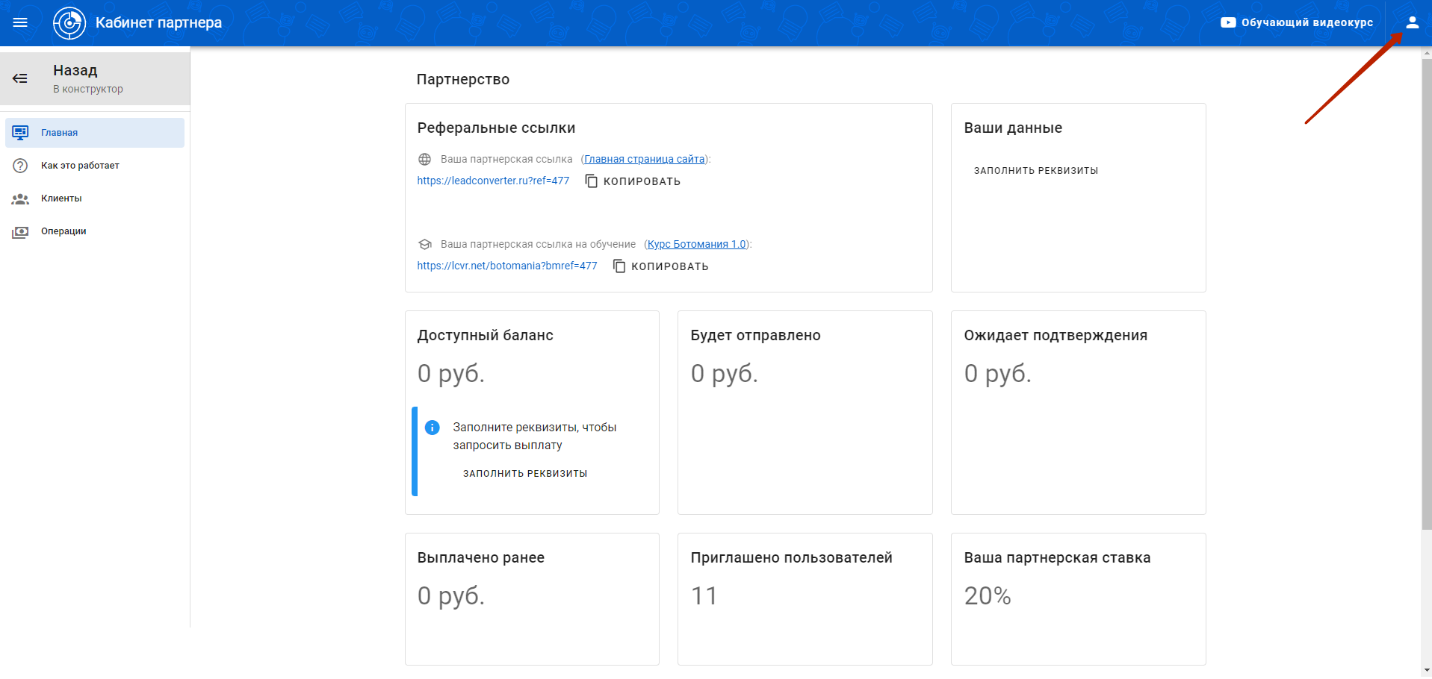Image resolution: width=1432 pixels, height=679 pixels.
Task: Click the lcvr.net/botomania partner URL
Action: click(507, 266)
